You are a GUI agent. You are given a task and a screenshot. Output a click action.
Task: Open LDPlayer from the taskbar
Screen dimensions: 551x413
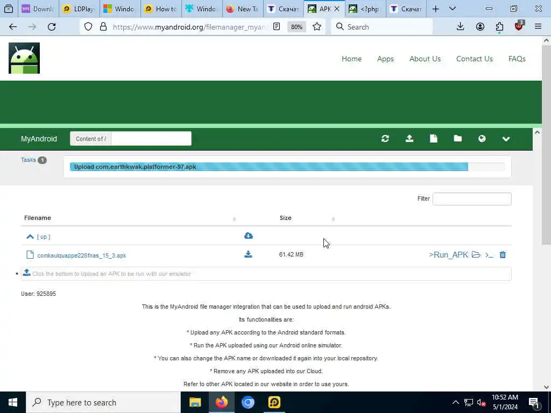pyautogui.click(x=274, y=402)
